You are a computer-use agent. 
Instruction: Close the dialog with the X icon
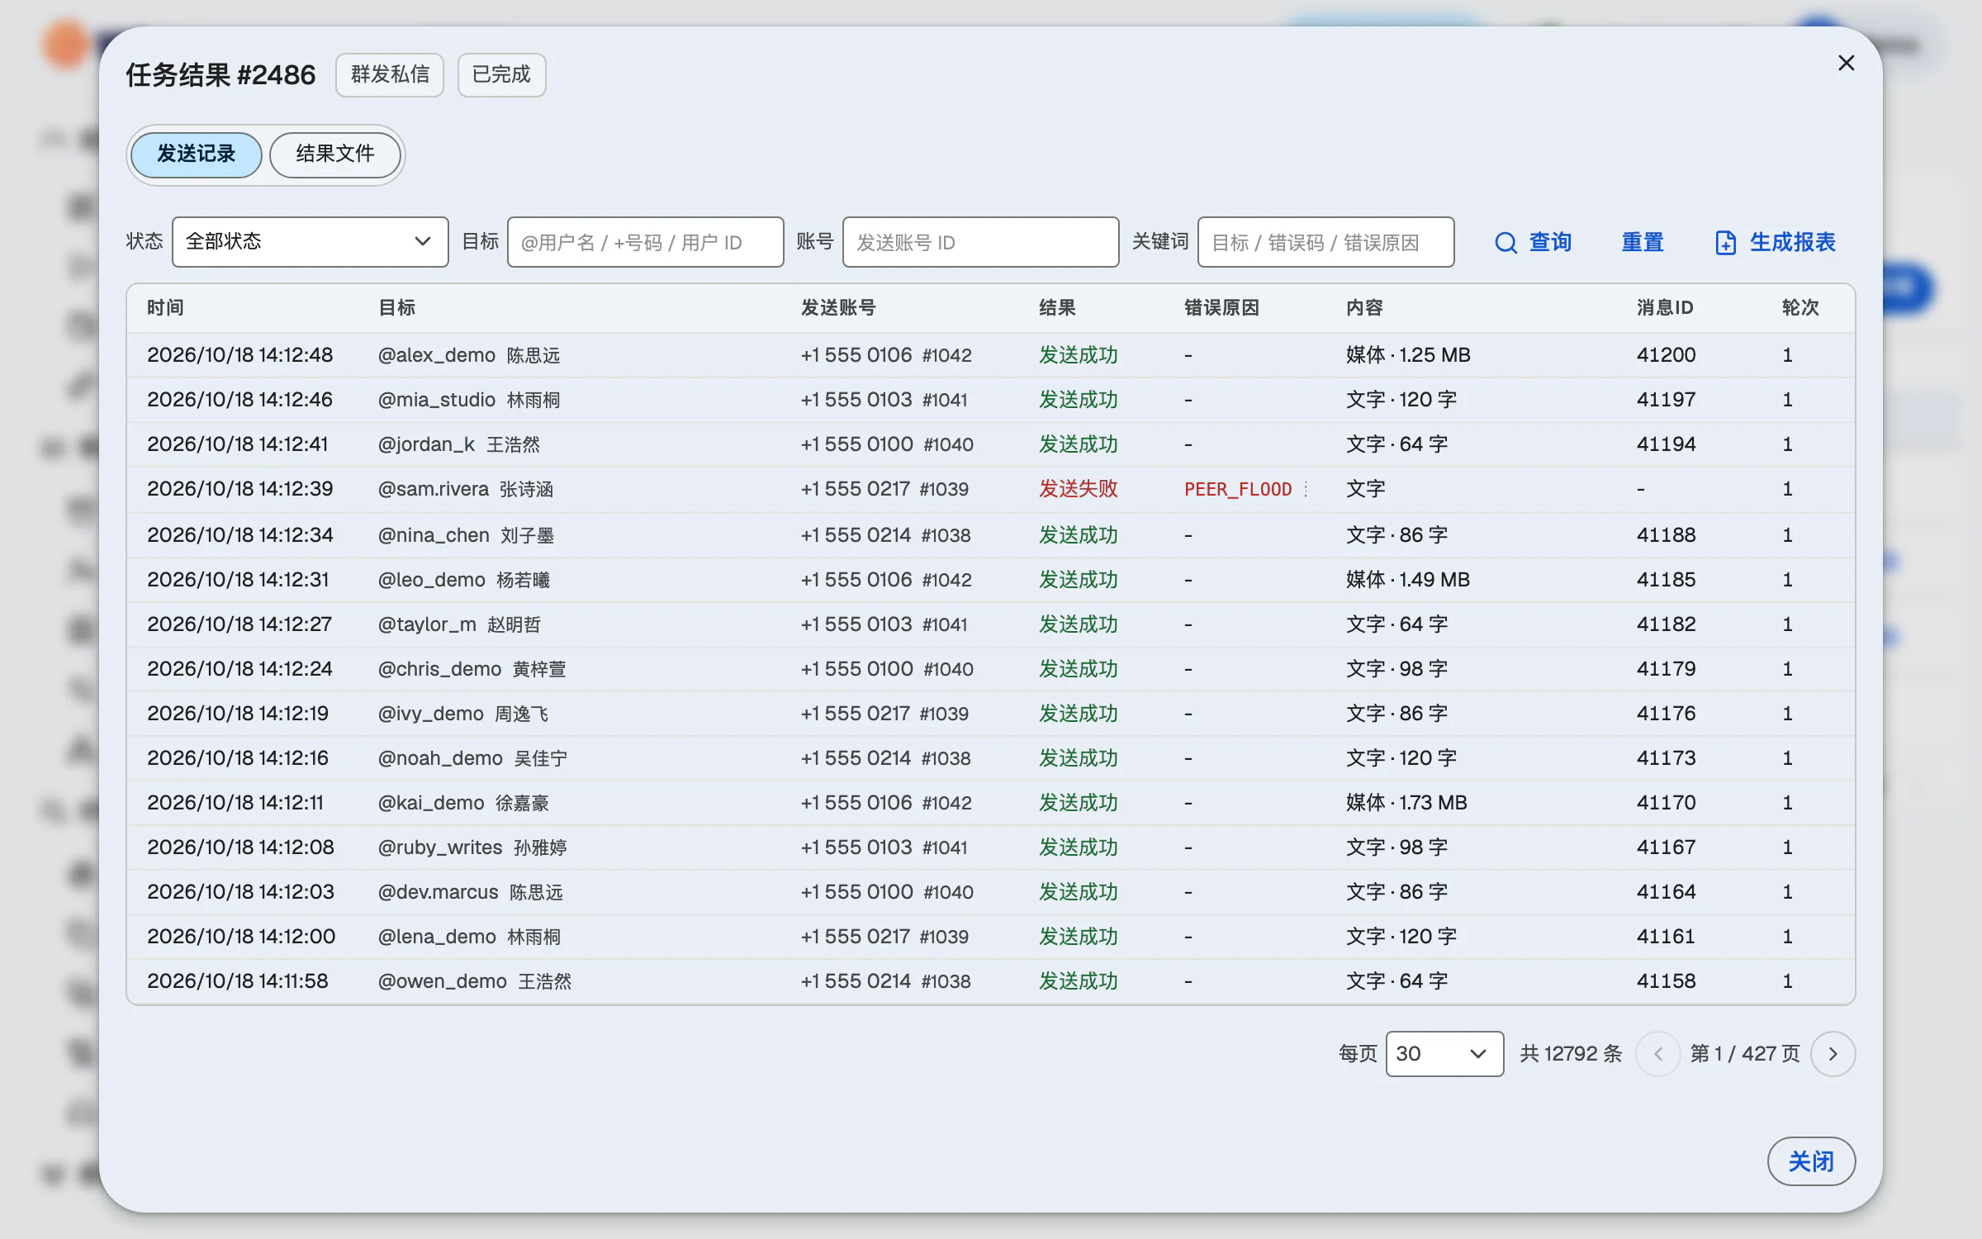[1846, 63]
